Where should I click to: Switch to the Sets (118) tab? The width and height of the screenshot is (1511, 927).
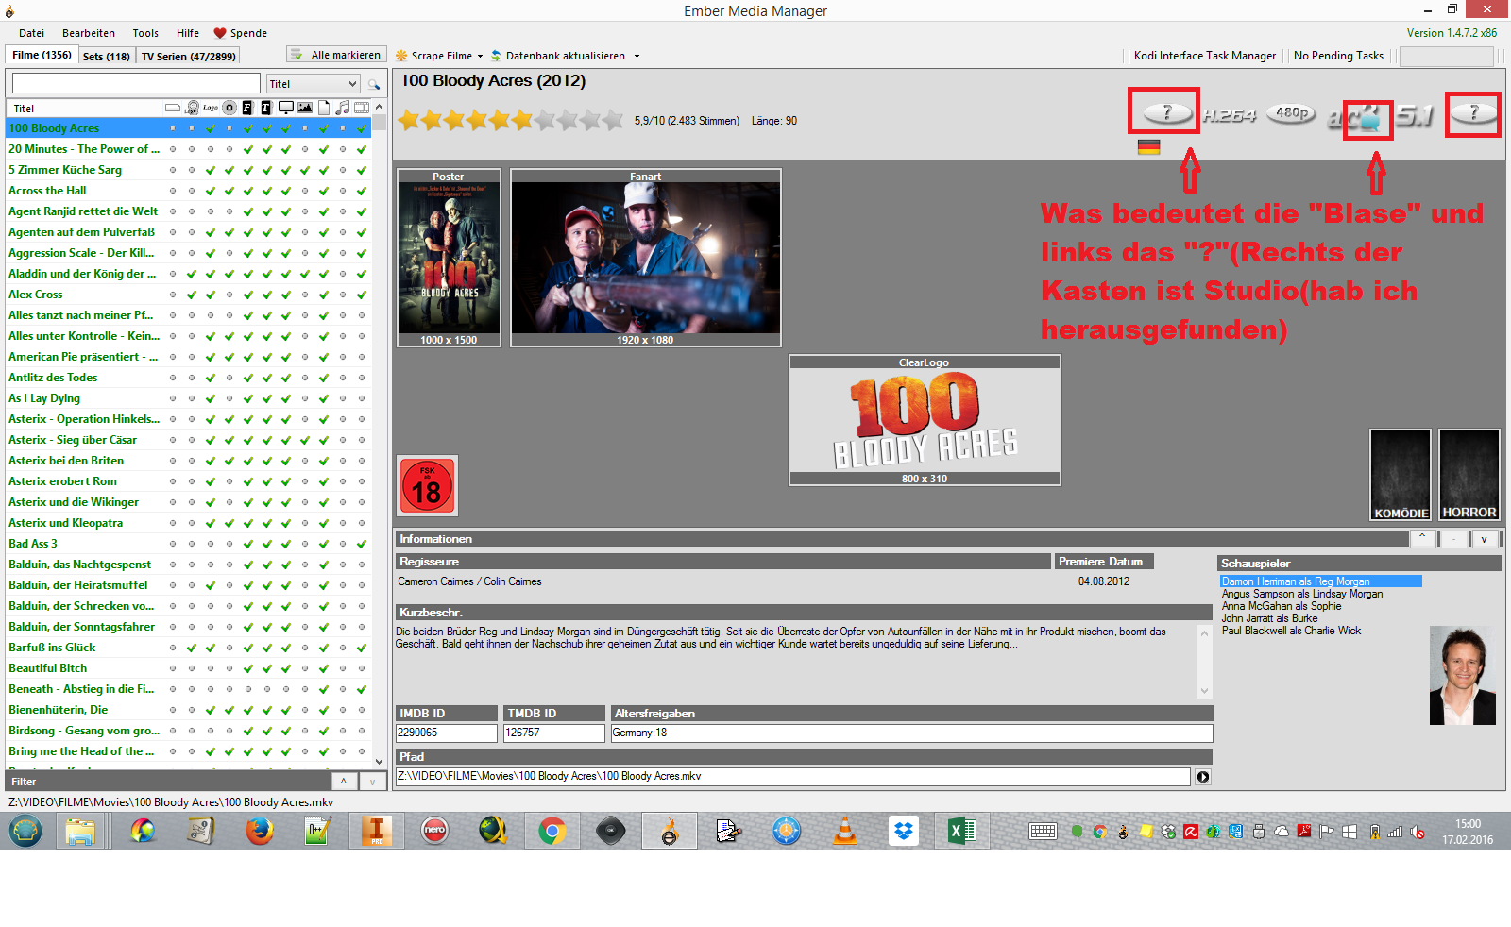(x=107, y=57)
